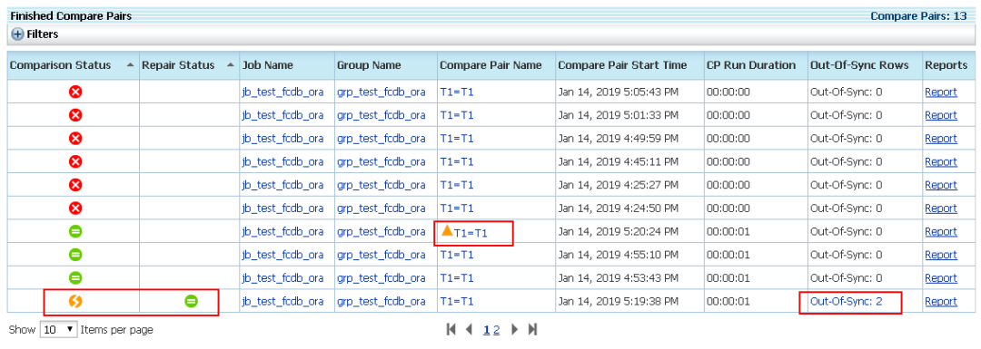Screen dimensions: 981x349
Task: Click green repair status icon in last row
Action: pos(191,302)
